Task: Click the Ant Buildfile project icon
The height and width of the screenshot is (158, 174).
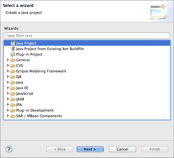Action: pyautogui.click(x=13, y=49)
